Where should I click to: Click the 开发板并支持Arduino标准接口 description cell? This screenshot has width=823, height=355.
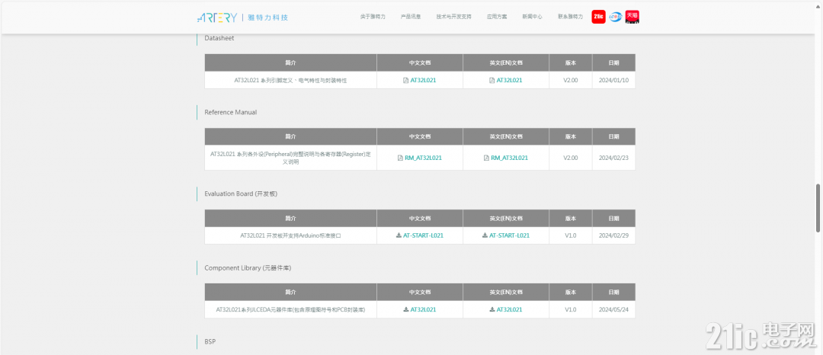coord(291,235)
